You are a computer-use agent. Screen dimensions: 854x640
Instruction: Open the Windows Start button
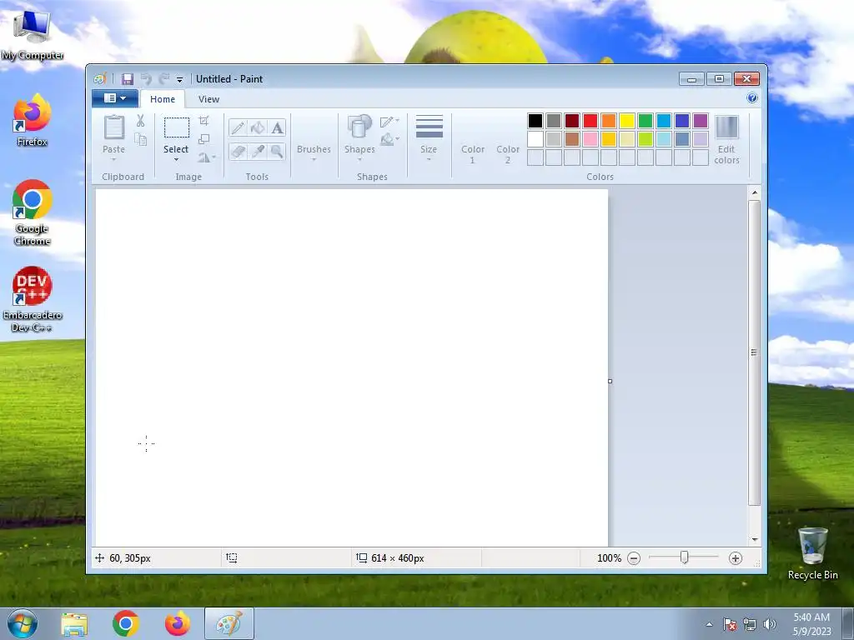point(23,623)
